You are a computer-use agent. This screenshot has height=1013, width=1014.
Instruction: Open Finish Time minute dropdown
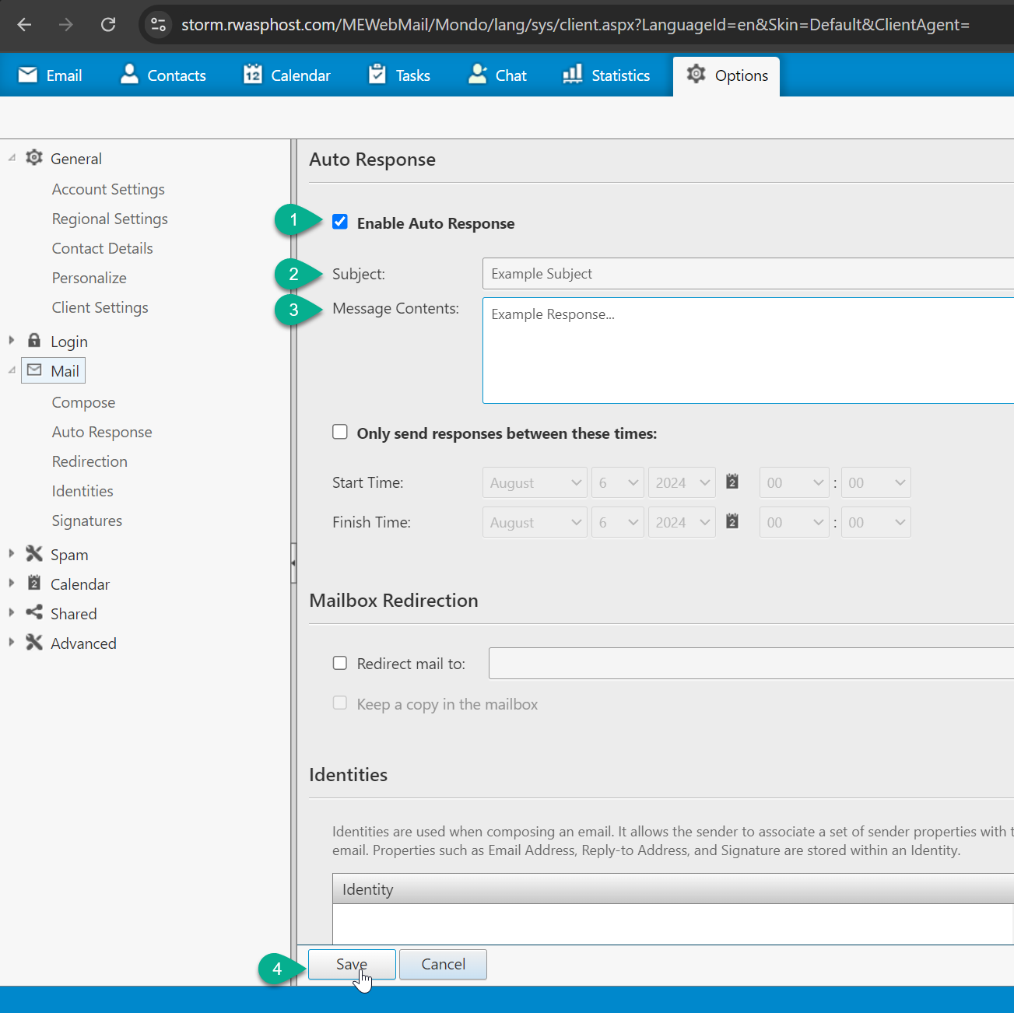tap(875, 522)
